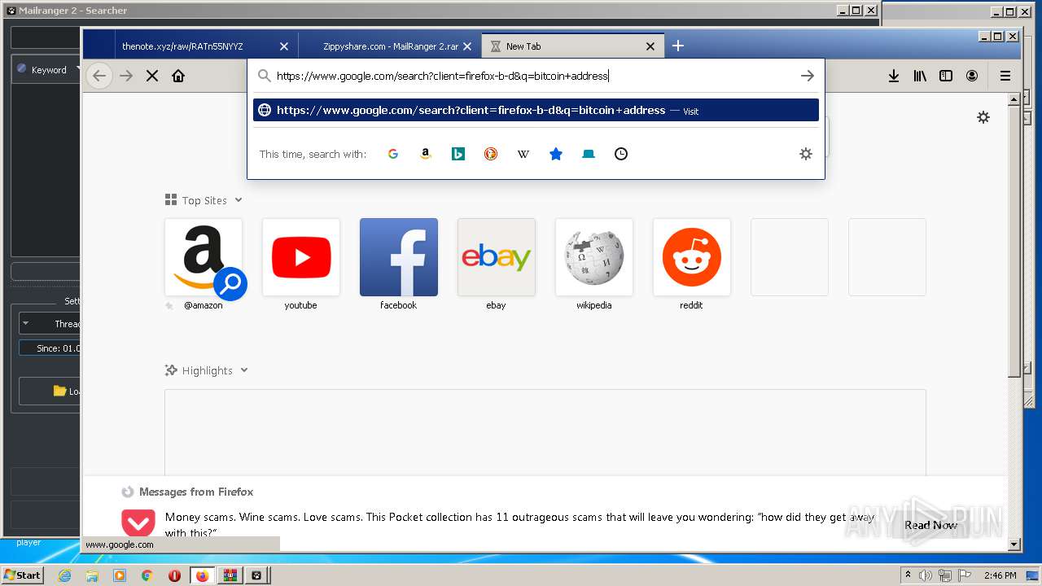
Task: Launch Internet Explorer from the taskbar
Action: click(64, 575)
